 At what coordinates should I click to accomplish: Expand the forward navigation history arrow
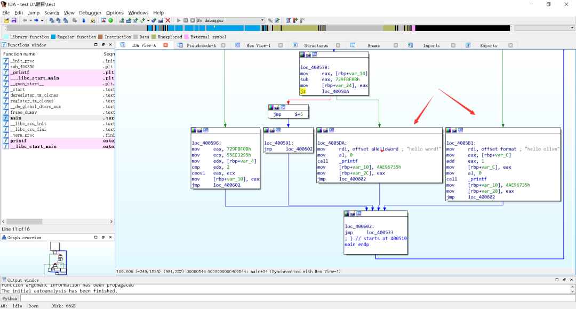click(42, 20)
